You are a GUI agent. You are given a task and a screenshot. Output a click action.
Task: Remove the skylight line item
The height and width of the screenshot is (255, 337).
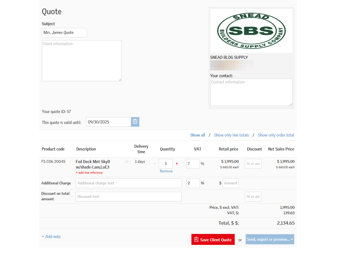[166, 171]
